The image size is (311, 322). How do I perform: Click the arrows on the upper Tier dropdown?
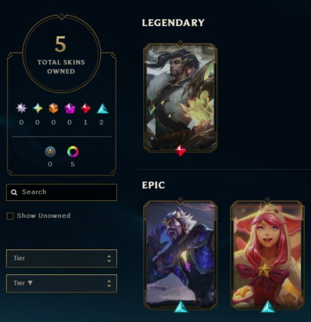109,259
